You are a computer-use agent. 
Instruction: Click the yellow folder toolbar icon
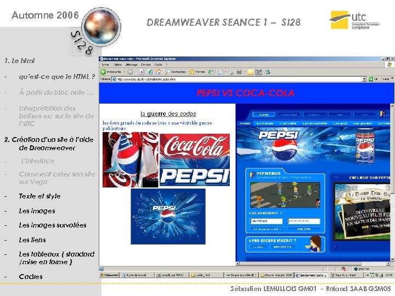click(250, 72)
